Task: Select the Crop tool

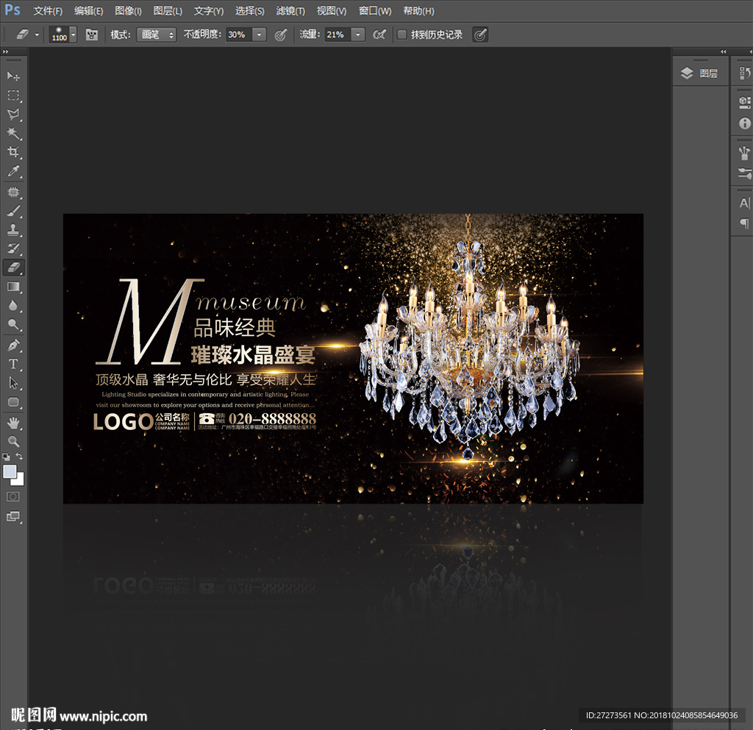Action: (13, 152)
